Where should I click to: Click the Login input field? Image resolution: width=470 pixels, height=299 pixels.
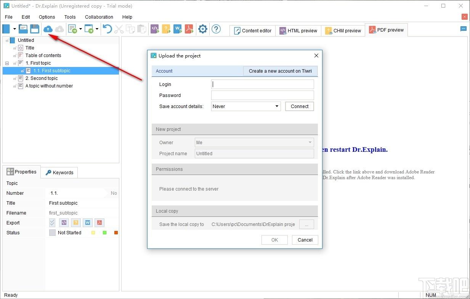(263, 84)
